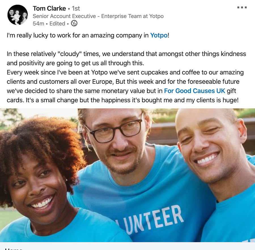Open Tom Clarke's round profile photo
This screenshot has width=255, height=250.
pos(18,15)
